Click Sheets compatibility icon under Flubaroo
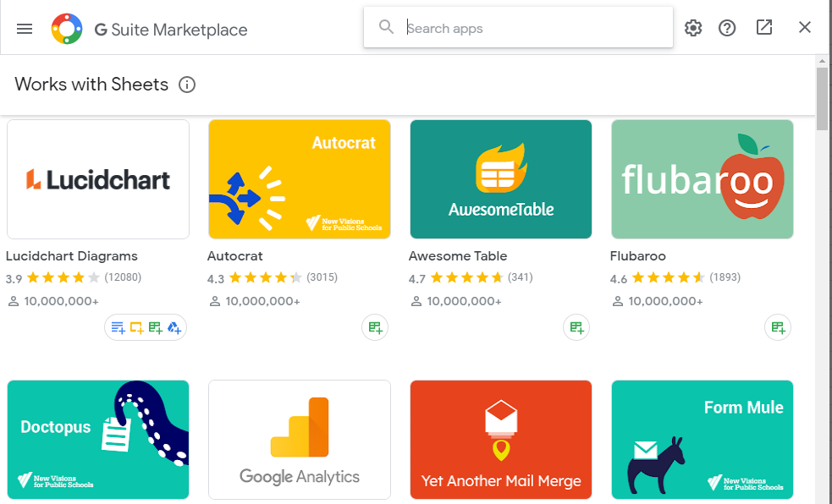This screenshot has width=832, height=504. pos(778,327)
